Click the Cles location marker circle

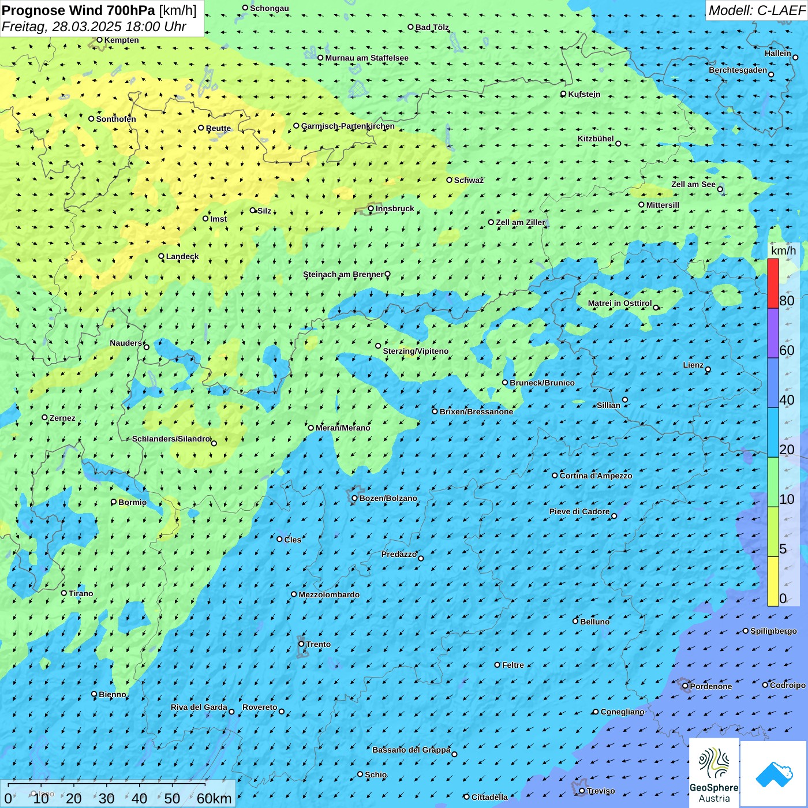(x=279, y=539)
